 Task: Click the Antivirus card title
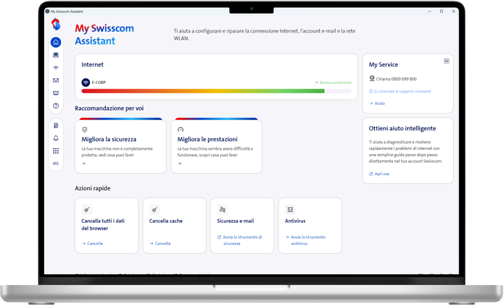tap(295, 221)
